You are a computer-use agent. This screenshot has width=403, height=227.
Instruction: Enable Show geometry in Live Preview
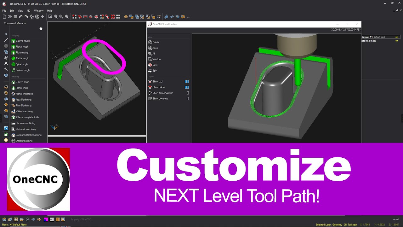[188, 99]
